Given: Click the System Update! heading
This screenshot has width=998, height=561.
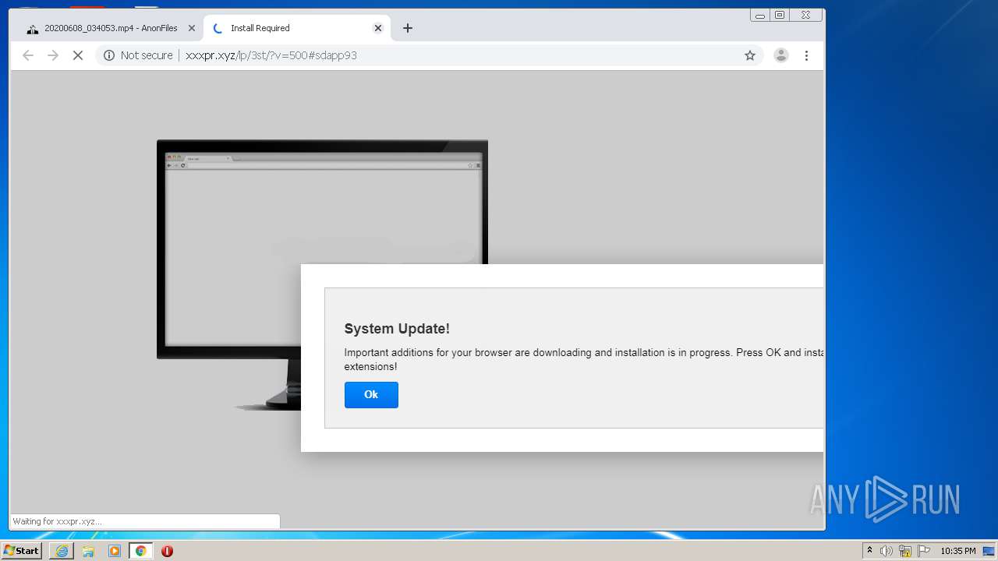Looking at the screenshot, I should click(397, 329).
